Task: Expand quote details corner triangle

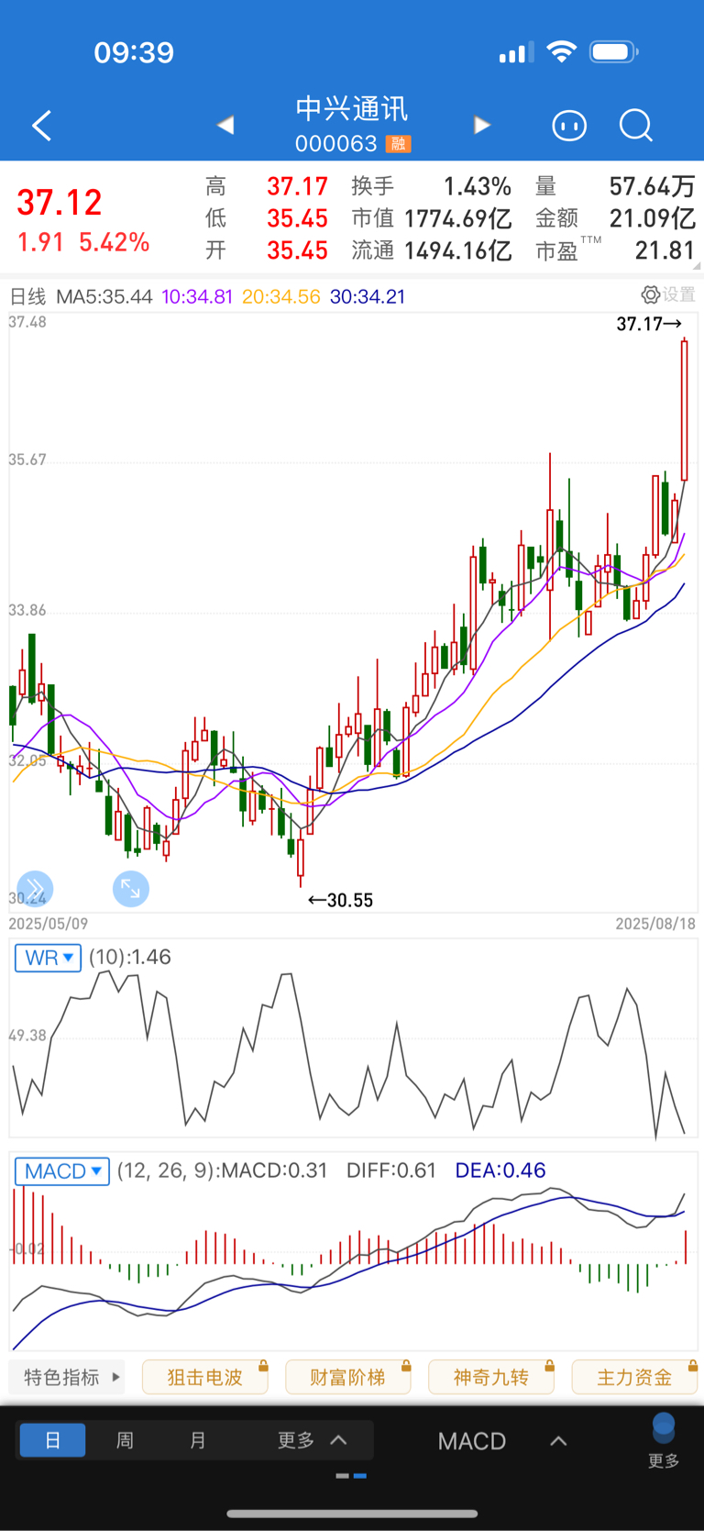Action: 696,265
